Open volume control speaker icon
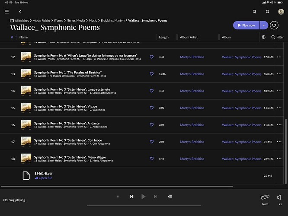The image size is (288, 216). (x=279, y=197)
